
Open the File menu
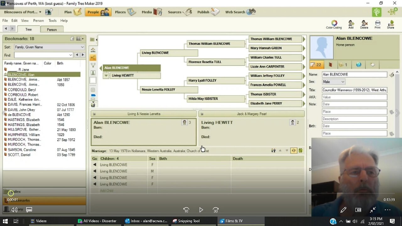tap(5, 20)
